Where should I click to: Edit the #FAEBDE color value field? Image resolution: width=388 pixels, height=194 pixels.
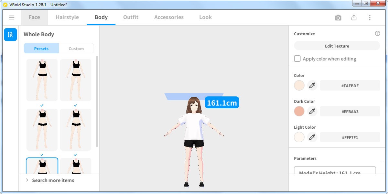[x=350, y=85]
